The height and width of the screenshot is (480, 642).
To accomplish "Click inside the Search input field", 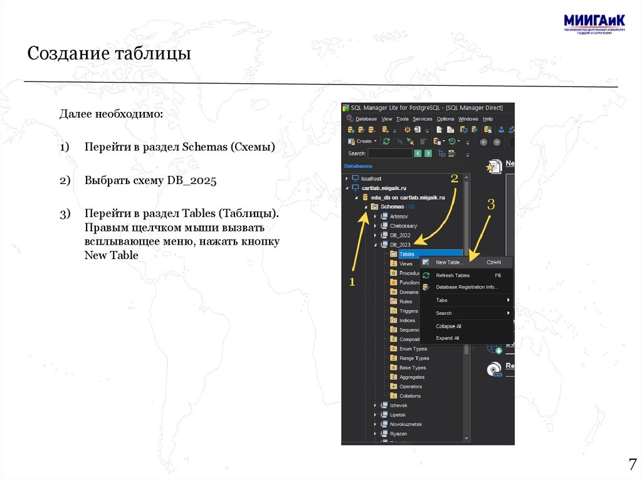I will click(x=390, y=153).
